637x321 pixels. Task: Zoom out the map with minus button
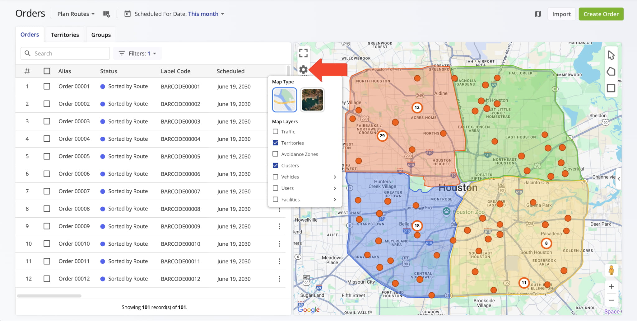click(x=611, y=300)
